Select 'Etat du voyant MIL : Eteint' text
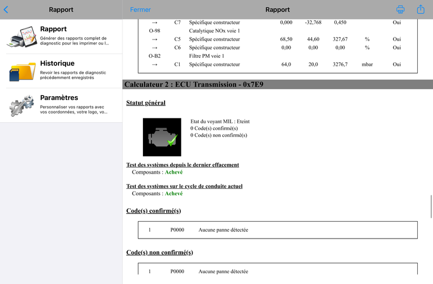This screenshot has width=433, height=284. pos(220,121)
